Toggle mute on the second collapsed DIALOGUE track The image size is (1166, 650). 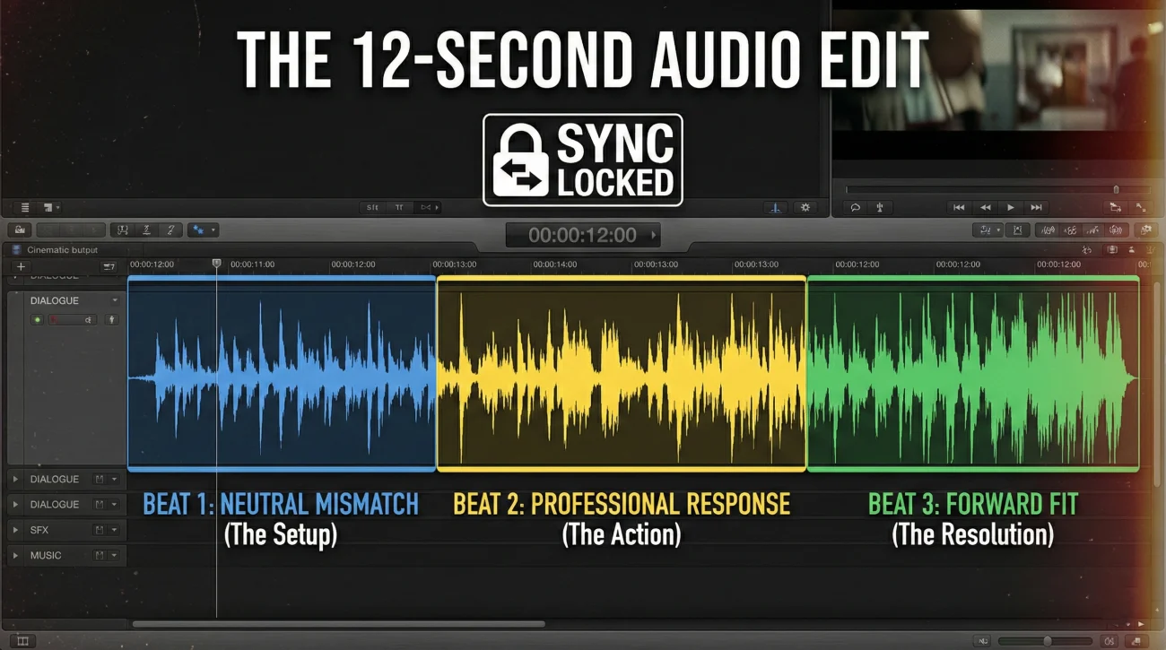(x=100, y=505)
